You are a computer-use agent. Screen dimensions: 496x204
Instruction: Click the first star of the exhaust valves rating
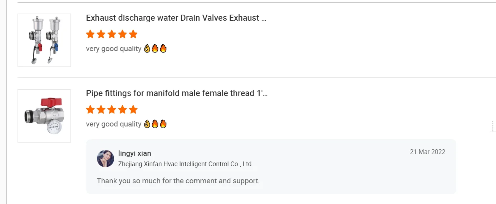tap(90, 34)
